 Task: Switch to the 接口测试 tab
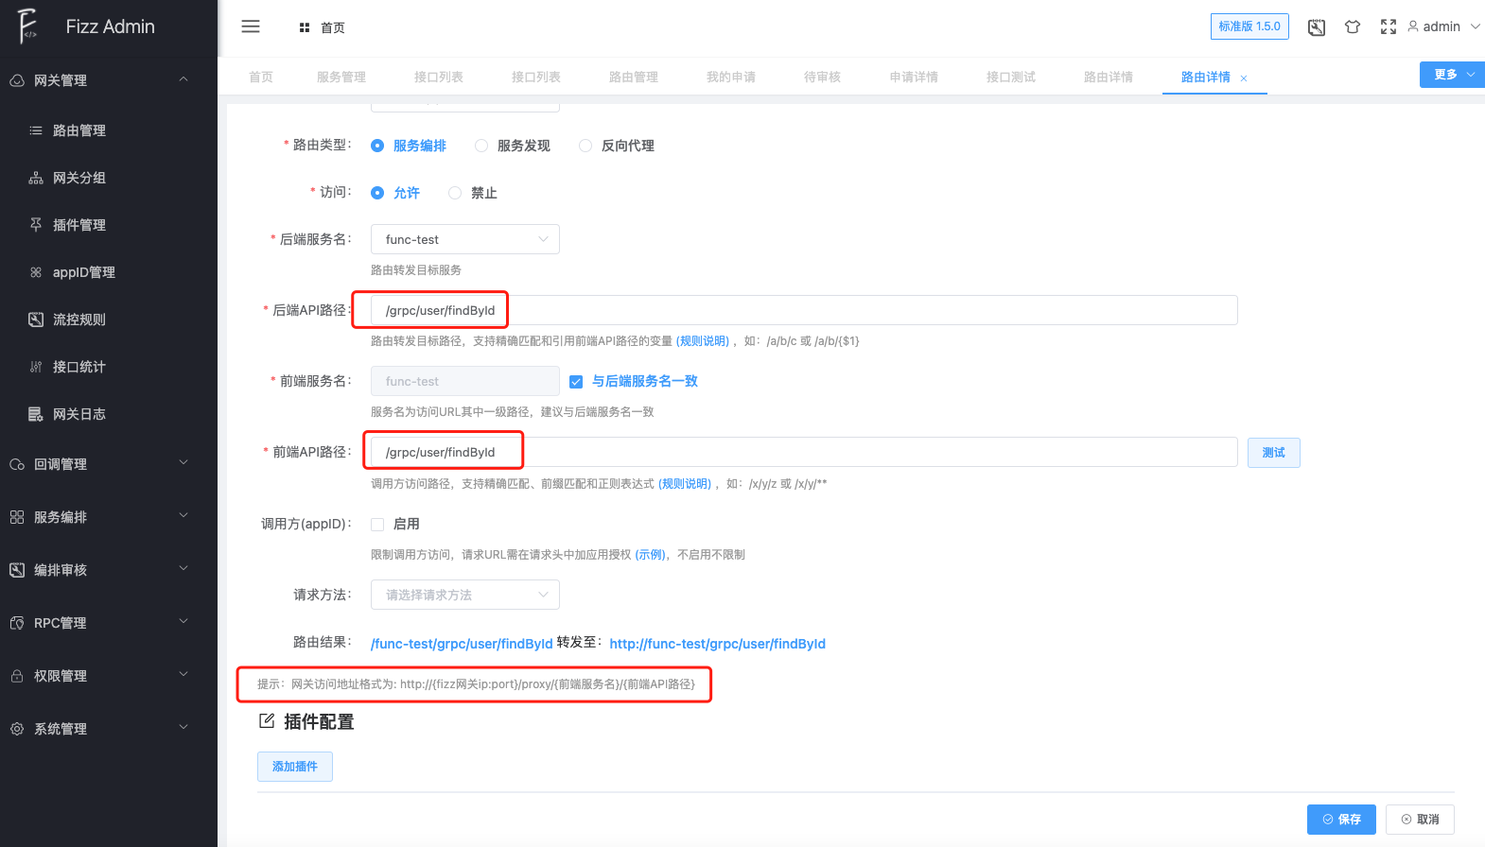[1011, 78]
